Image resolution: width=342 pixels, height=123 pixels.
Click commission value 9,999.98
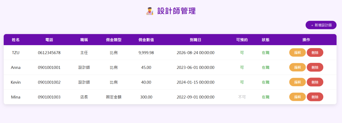(x=146, y=53)
